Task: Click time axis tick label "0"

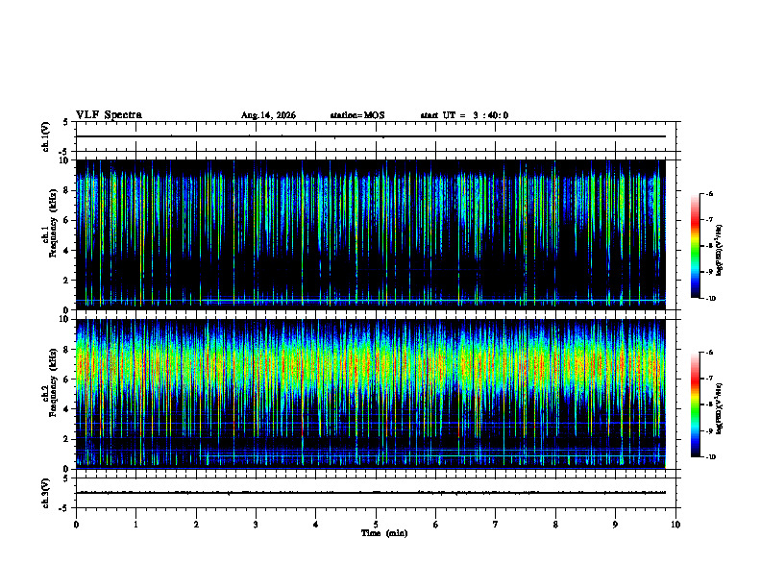Action: tap(76, 525)
